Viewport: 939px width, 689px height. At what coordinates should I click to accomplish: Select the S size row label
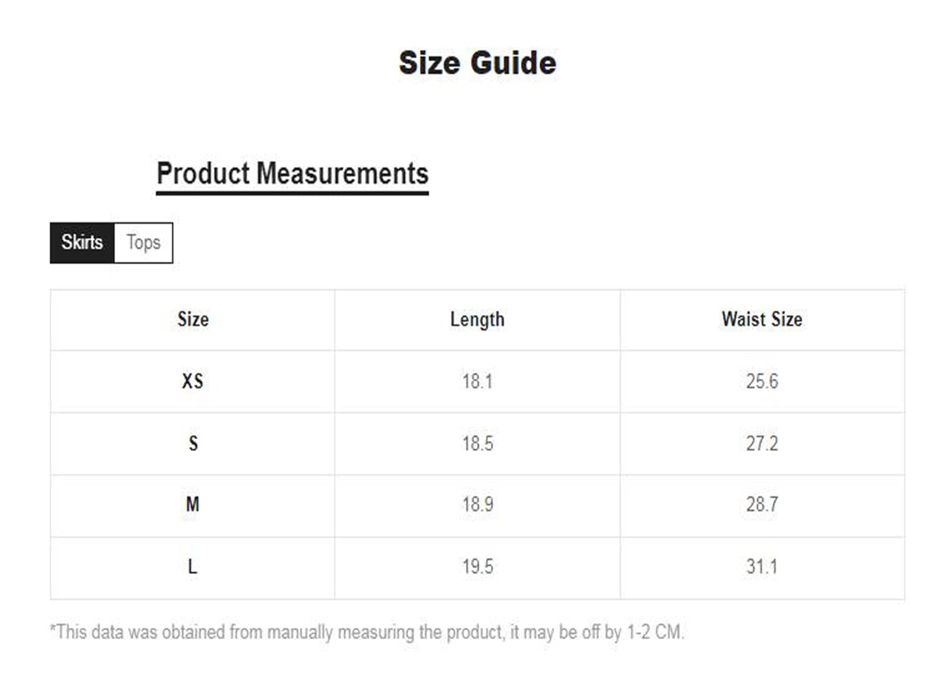point(193,443)
